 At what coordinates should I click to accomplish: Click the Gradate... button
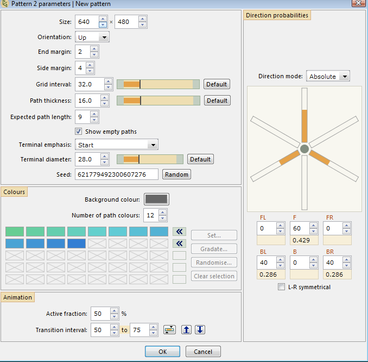tap(214, 249)
